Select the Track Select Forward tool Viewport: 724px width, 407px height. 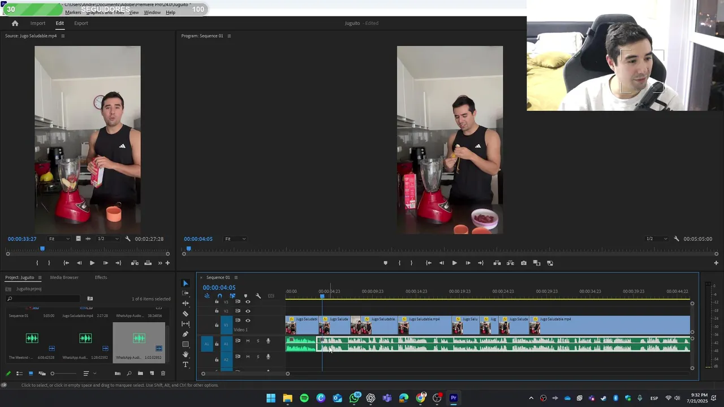[186, 293]
